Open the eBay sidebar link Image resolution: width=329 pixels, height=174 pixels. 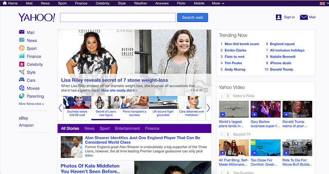(23, 118)
